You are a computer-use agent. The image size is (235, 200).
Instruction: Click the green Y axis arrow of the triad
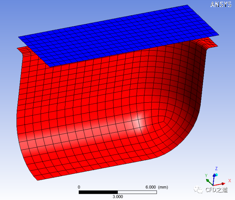click(209, 182)
